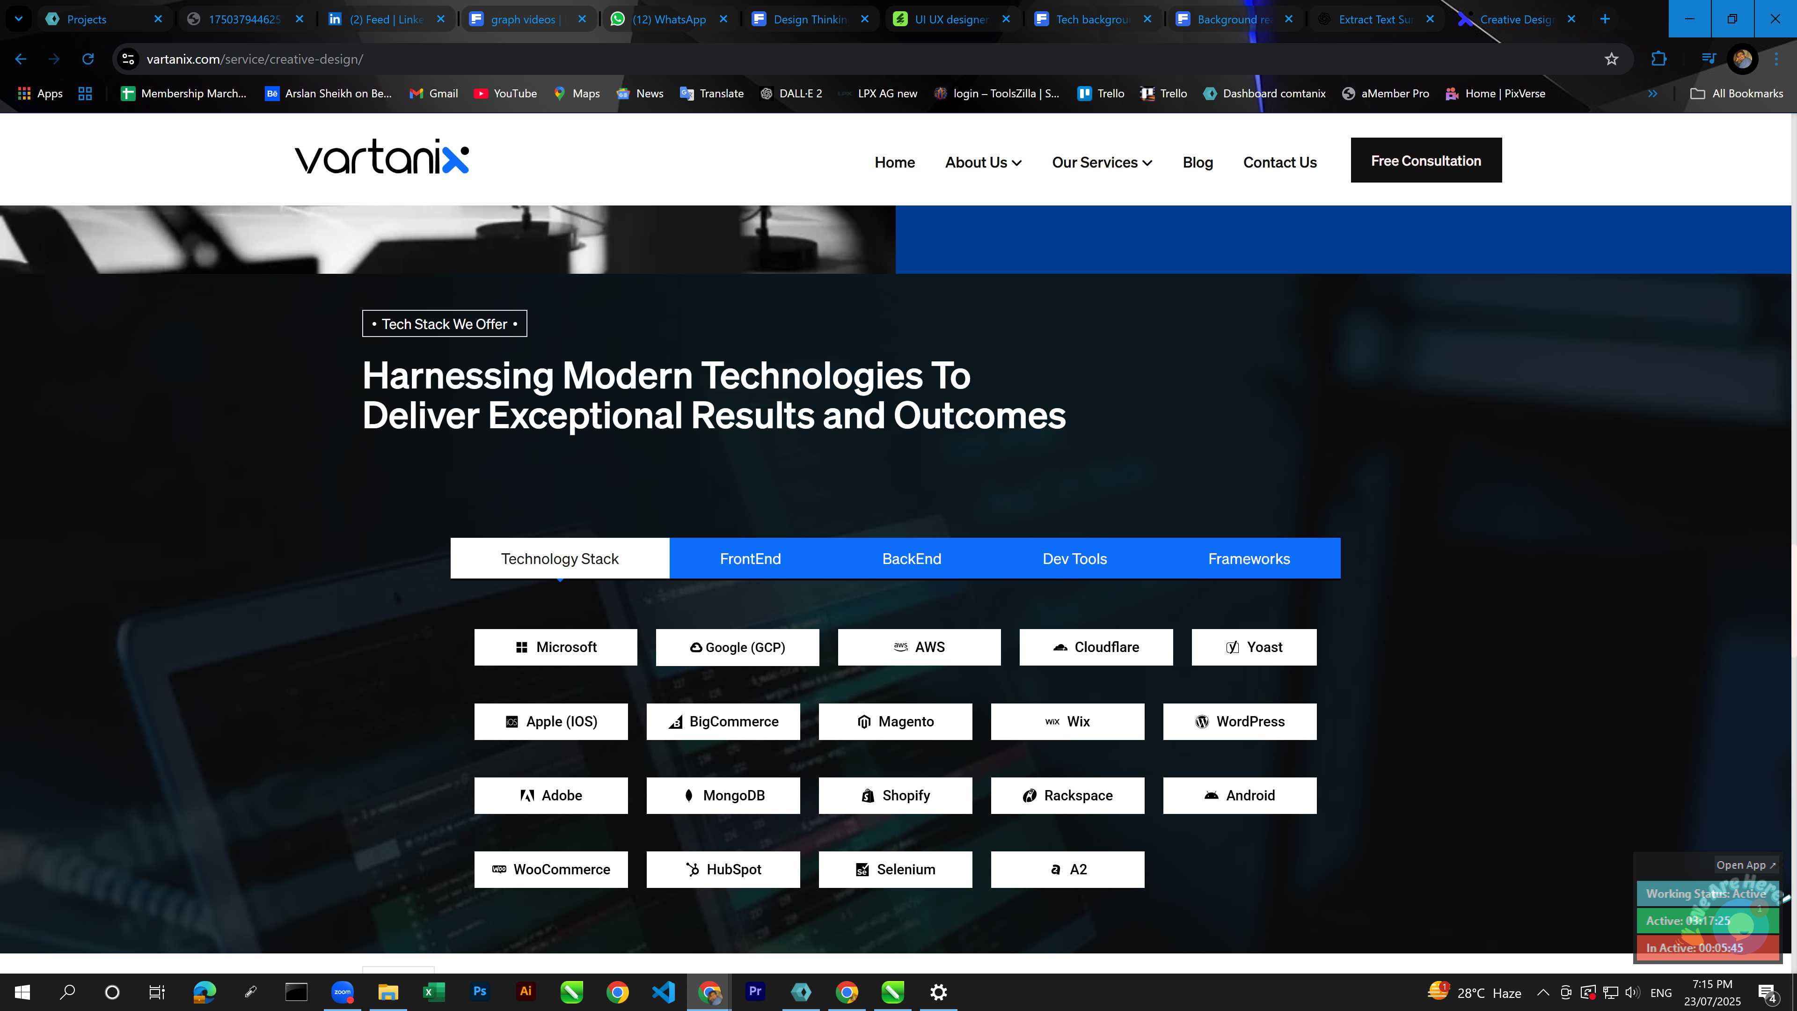Open Illustrator from the taskbar
This screenshot has width=1797, height=1011.
click(525, 991)
